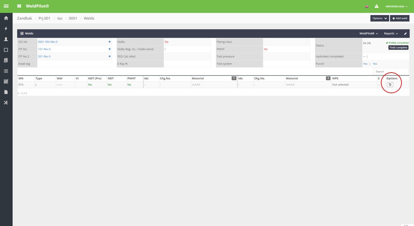414x226 pixels.
Task: Click the restore icon for weld 07A
Action: click(x=390, y=85)
